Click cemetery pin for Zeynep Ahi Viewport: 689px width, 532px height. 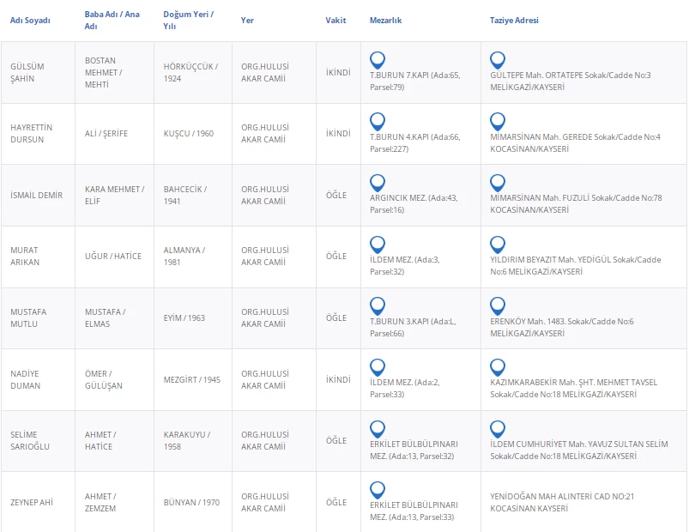click(377, 490)
